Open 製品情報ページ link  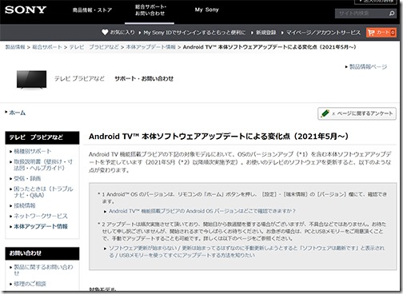point(368,66)
